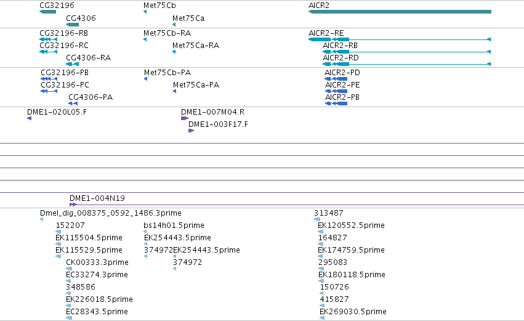524x321 pixels.
Task: Click protein CG32196-PC
Action: 65,84
